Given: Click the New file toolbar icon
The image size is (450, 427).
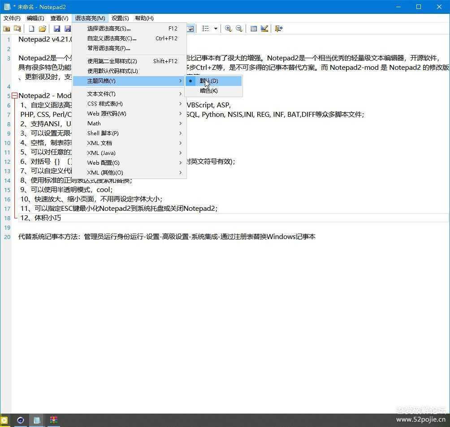Looking at the screenshot, I should pyautogui.click(x=31, y=29).
